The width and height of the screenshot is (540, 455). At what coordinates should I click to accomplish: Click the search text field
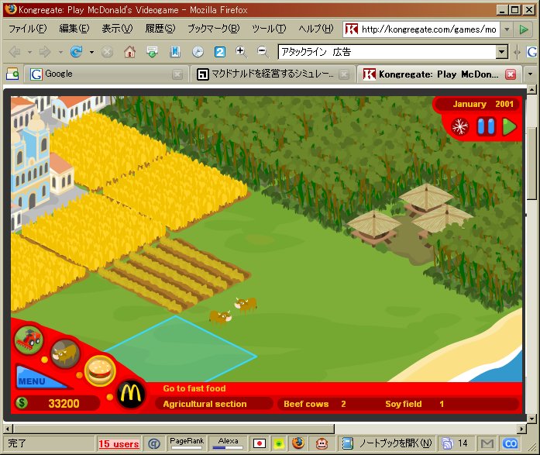tap(387, 52)
